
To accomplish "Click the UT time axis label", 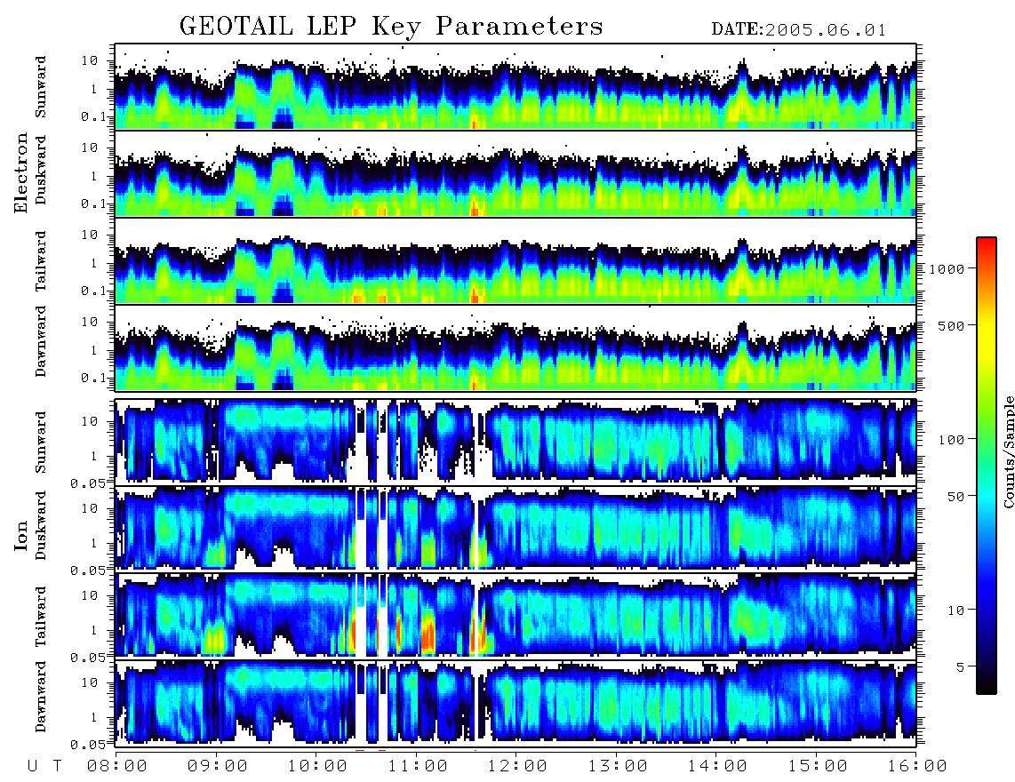I will click(44, 766).
